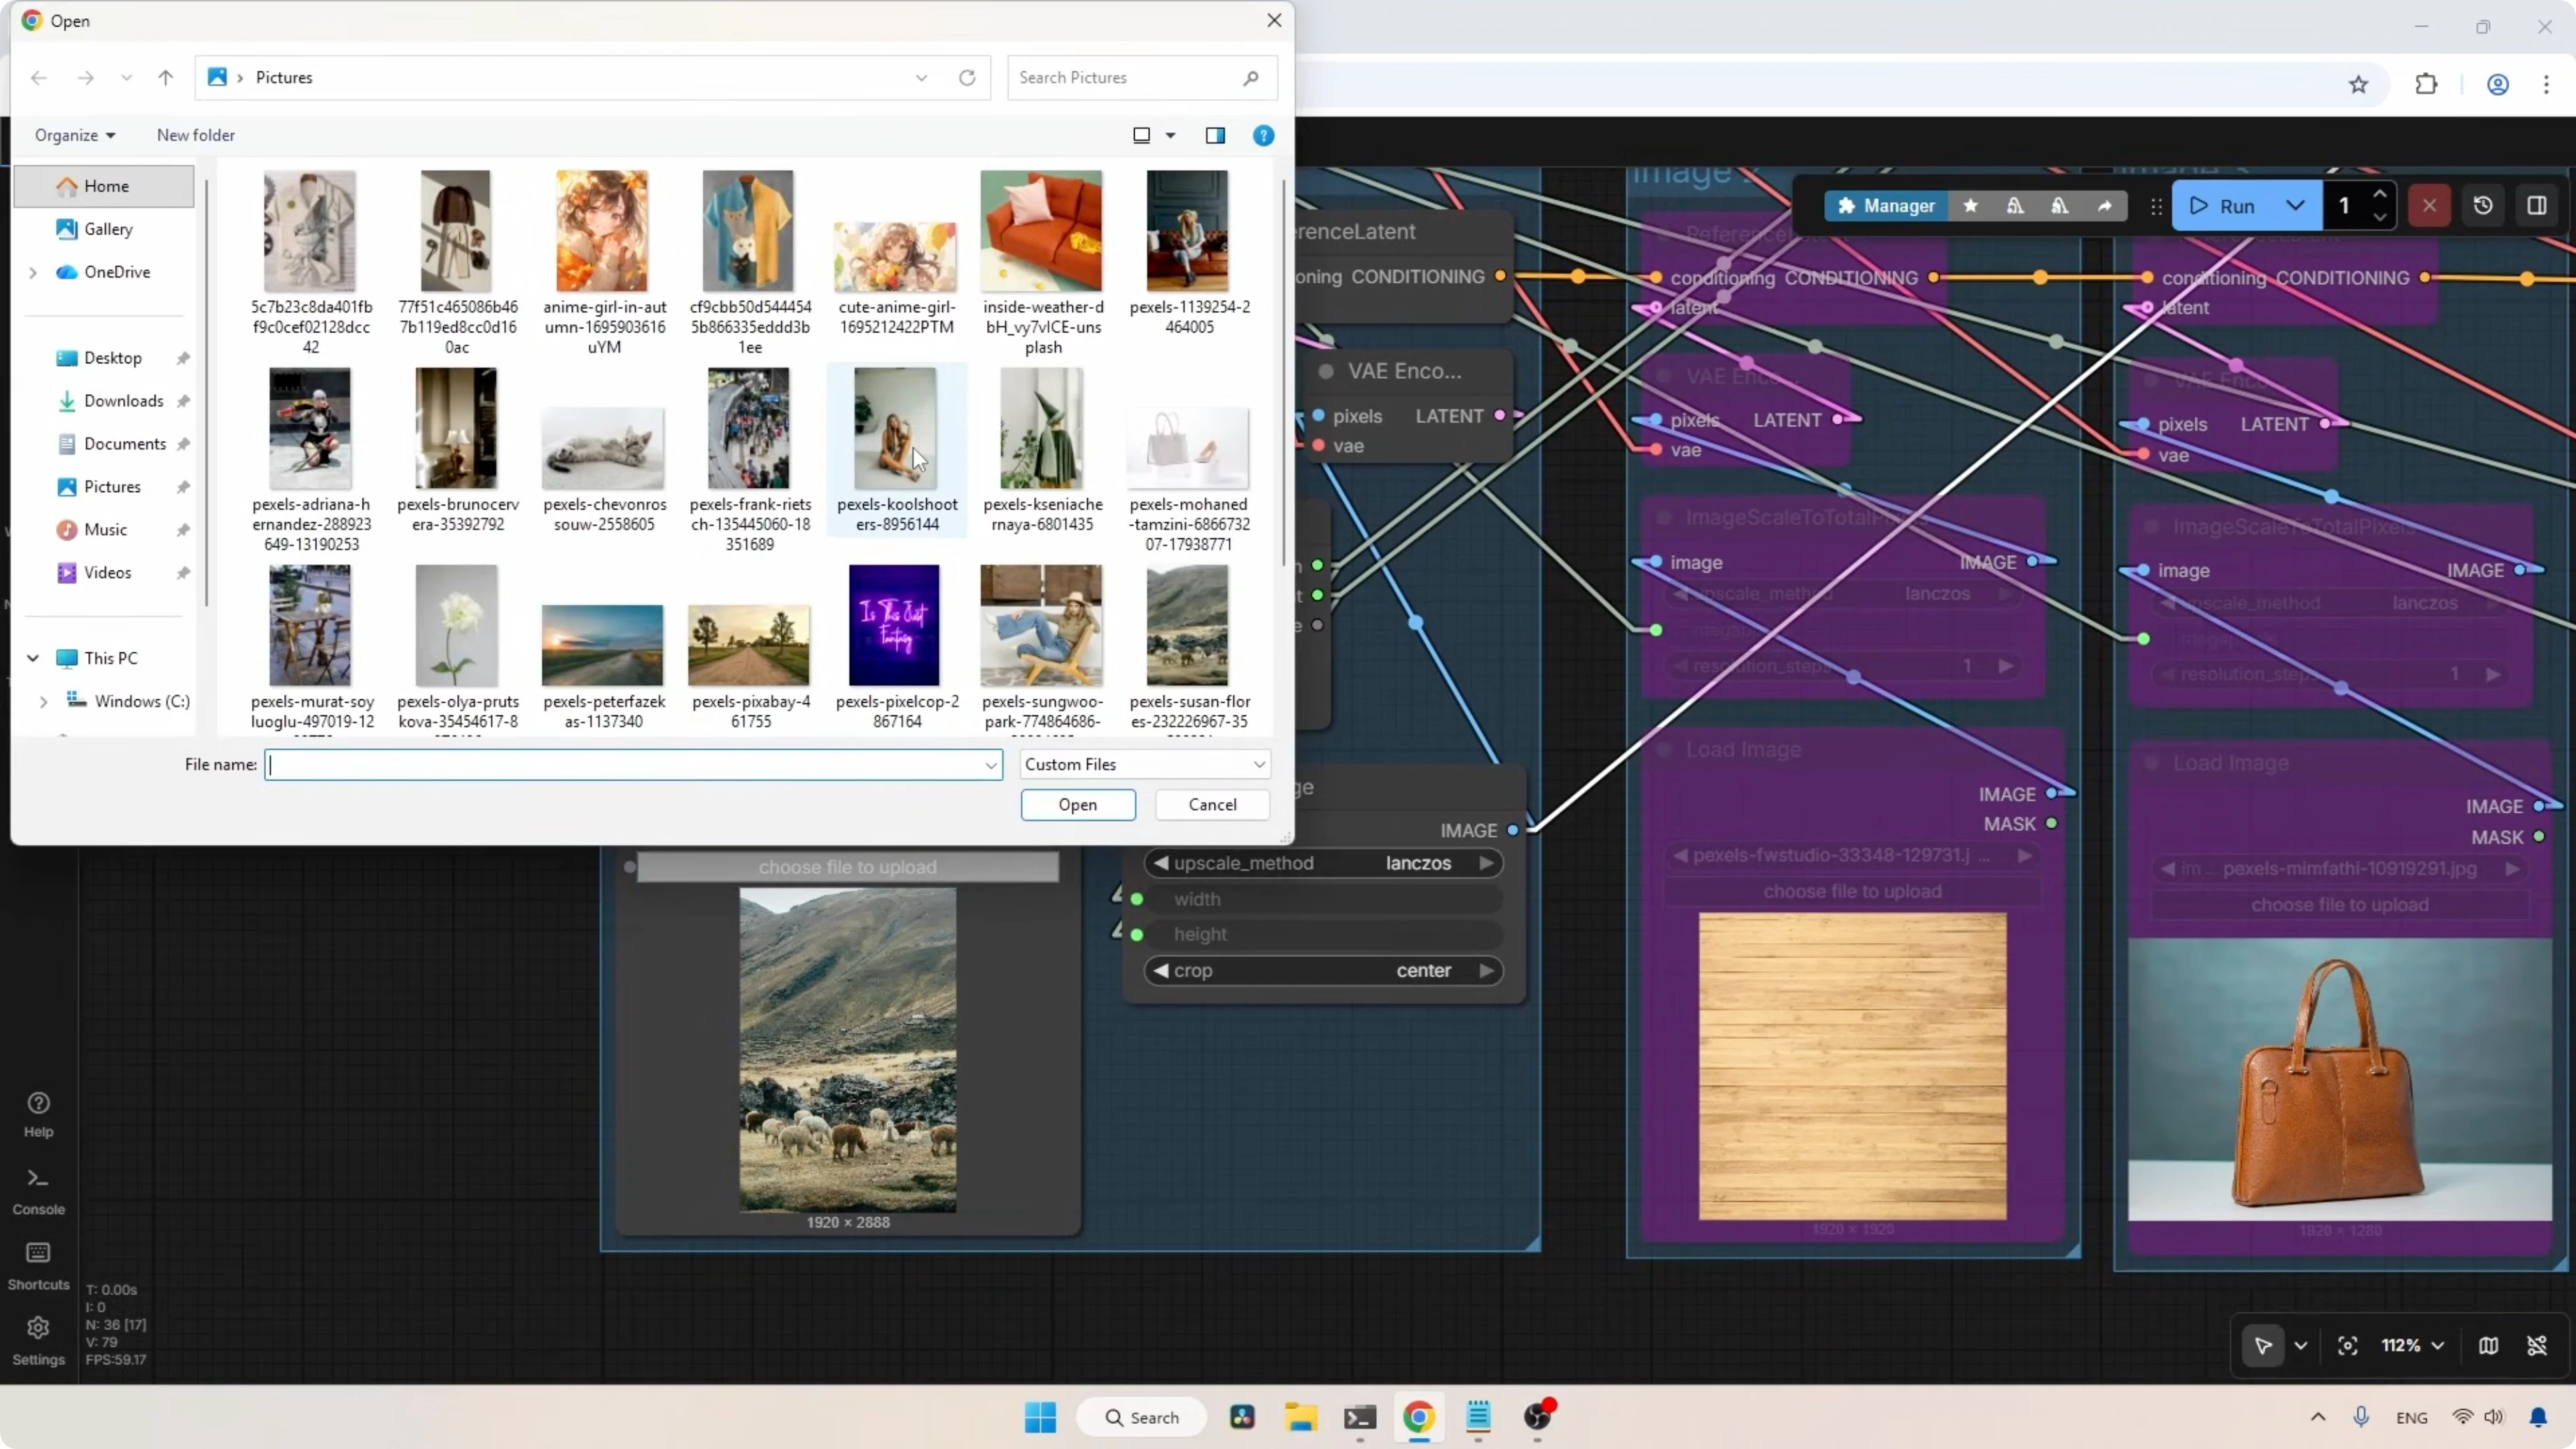Increase the batch count stepper
The width and height of the screenshot is (2576, 1449).
coord(2379,195)
